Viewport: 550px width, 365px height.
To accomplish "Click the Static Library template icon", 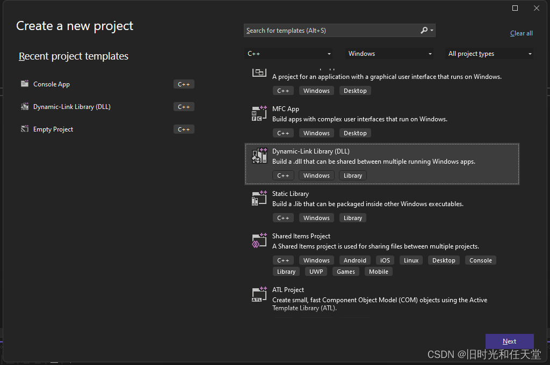I will [x=259, y=199].
